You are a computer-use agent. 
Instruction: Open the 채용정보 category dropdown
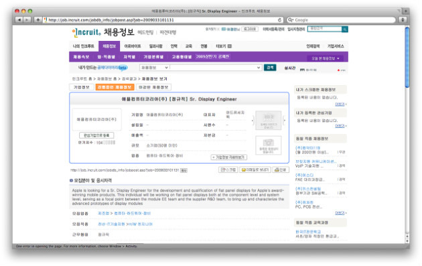[x=154, y=68]
